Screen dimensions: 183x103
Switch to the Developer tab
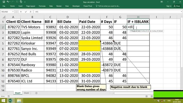tap(76, 6)
